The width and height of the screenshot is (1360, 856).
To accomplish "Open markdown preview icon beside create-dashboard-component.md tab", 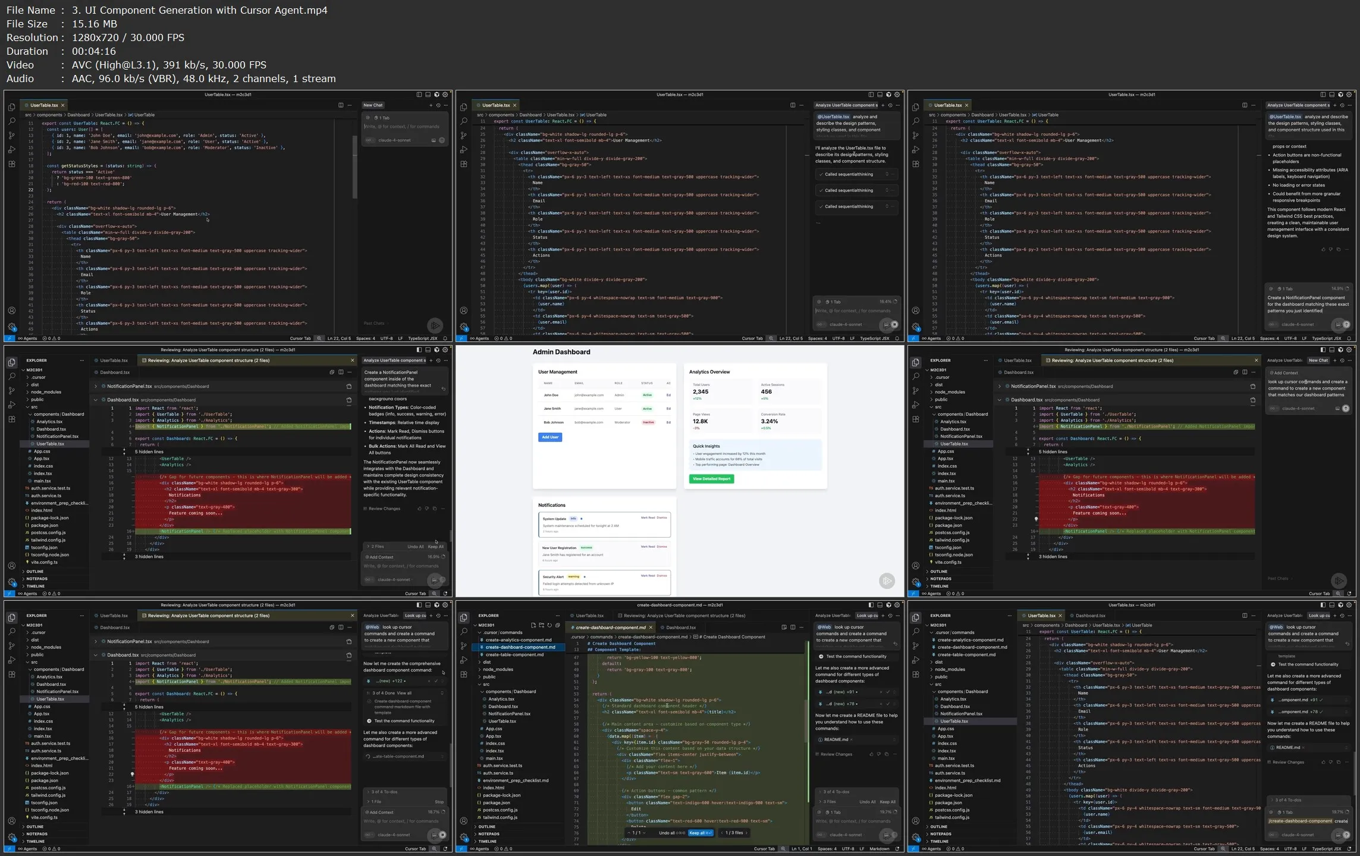I will pyautogui.click(x=784, y=627).
